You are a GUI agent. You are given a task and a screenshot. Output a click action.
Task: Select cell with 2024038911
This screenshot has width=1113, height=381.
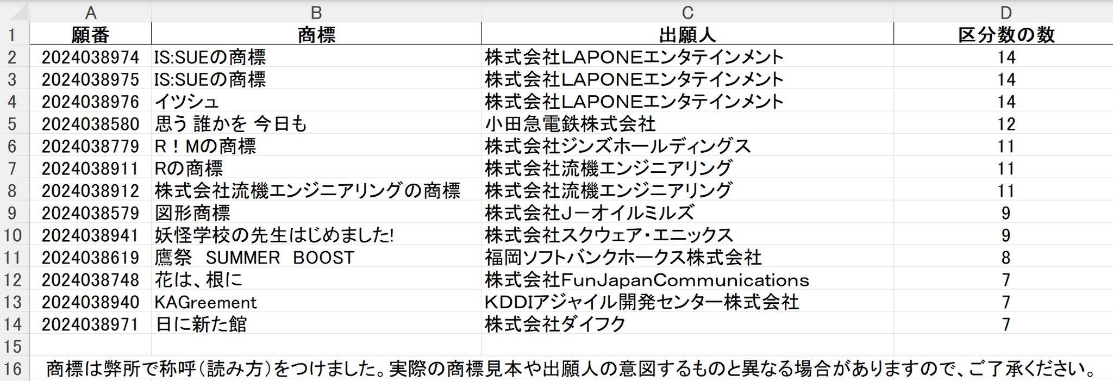pyautogui.click(x=91, y=168)
